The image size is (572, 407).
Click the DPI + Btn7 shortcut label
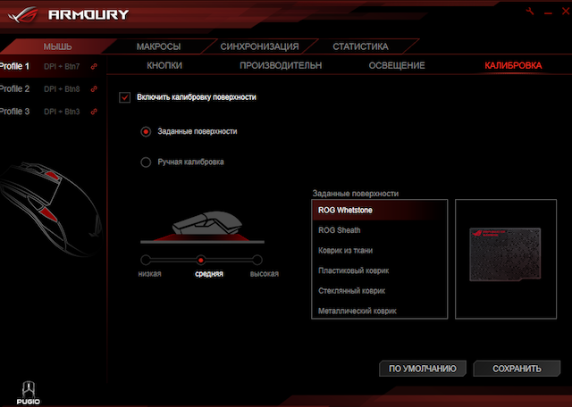tap(62, 67)
